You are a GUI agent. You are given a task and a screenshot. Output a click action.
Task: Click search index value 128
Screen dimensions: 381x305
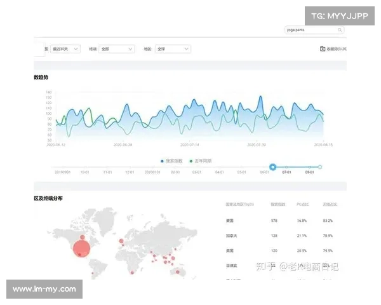[x=274, y=236]
